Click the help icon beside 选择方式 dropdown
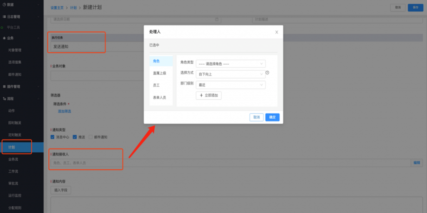Screen dimensions: 427x213 (x=267, y=73)
